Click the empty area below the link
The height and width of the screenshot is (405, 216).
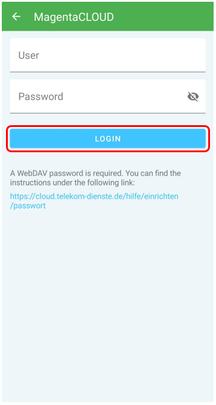point(108,305)
